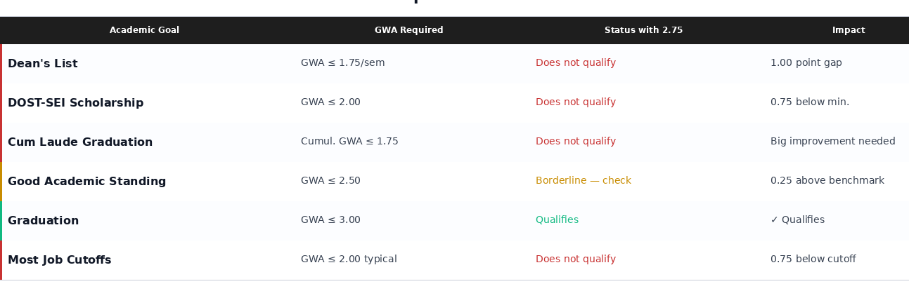Select the Big improvement needed text
The height and width of the screenshot is (298, 909).
[x=832, y=142]
